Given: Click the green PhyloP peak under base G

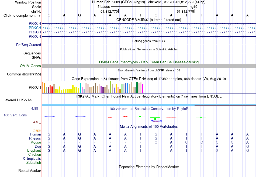Looking at the screenshot, I should (x=155, y=119).
